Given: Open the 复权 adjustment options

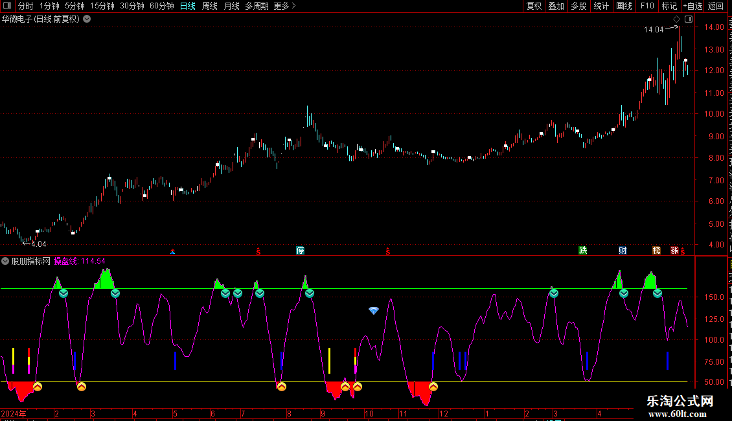Looking at the screenshot, I should click(x=534, y=6).
